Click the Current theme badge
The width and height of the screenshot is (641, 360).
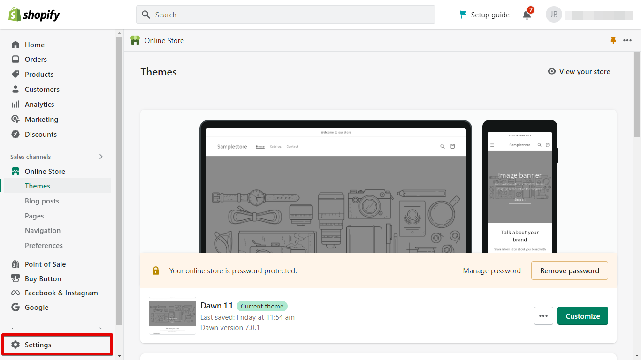tap(262, 306)
